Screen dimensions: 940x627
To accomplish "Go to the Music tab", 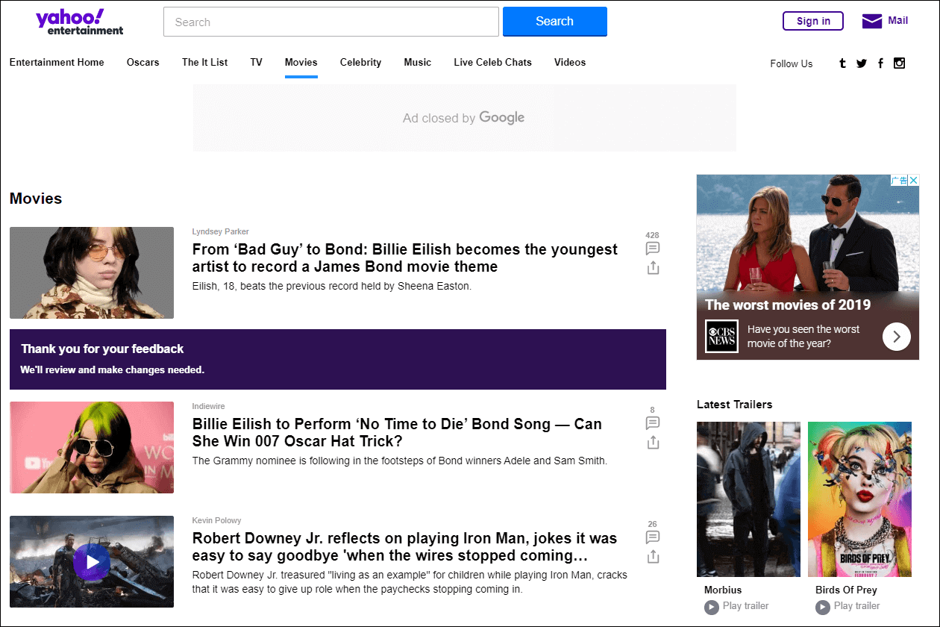I will pyautogui.click(x=418, y=63).
